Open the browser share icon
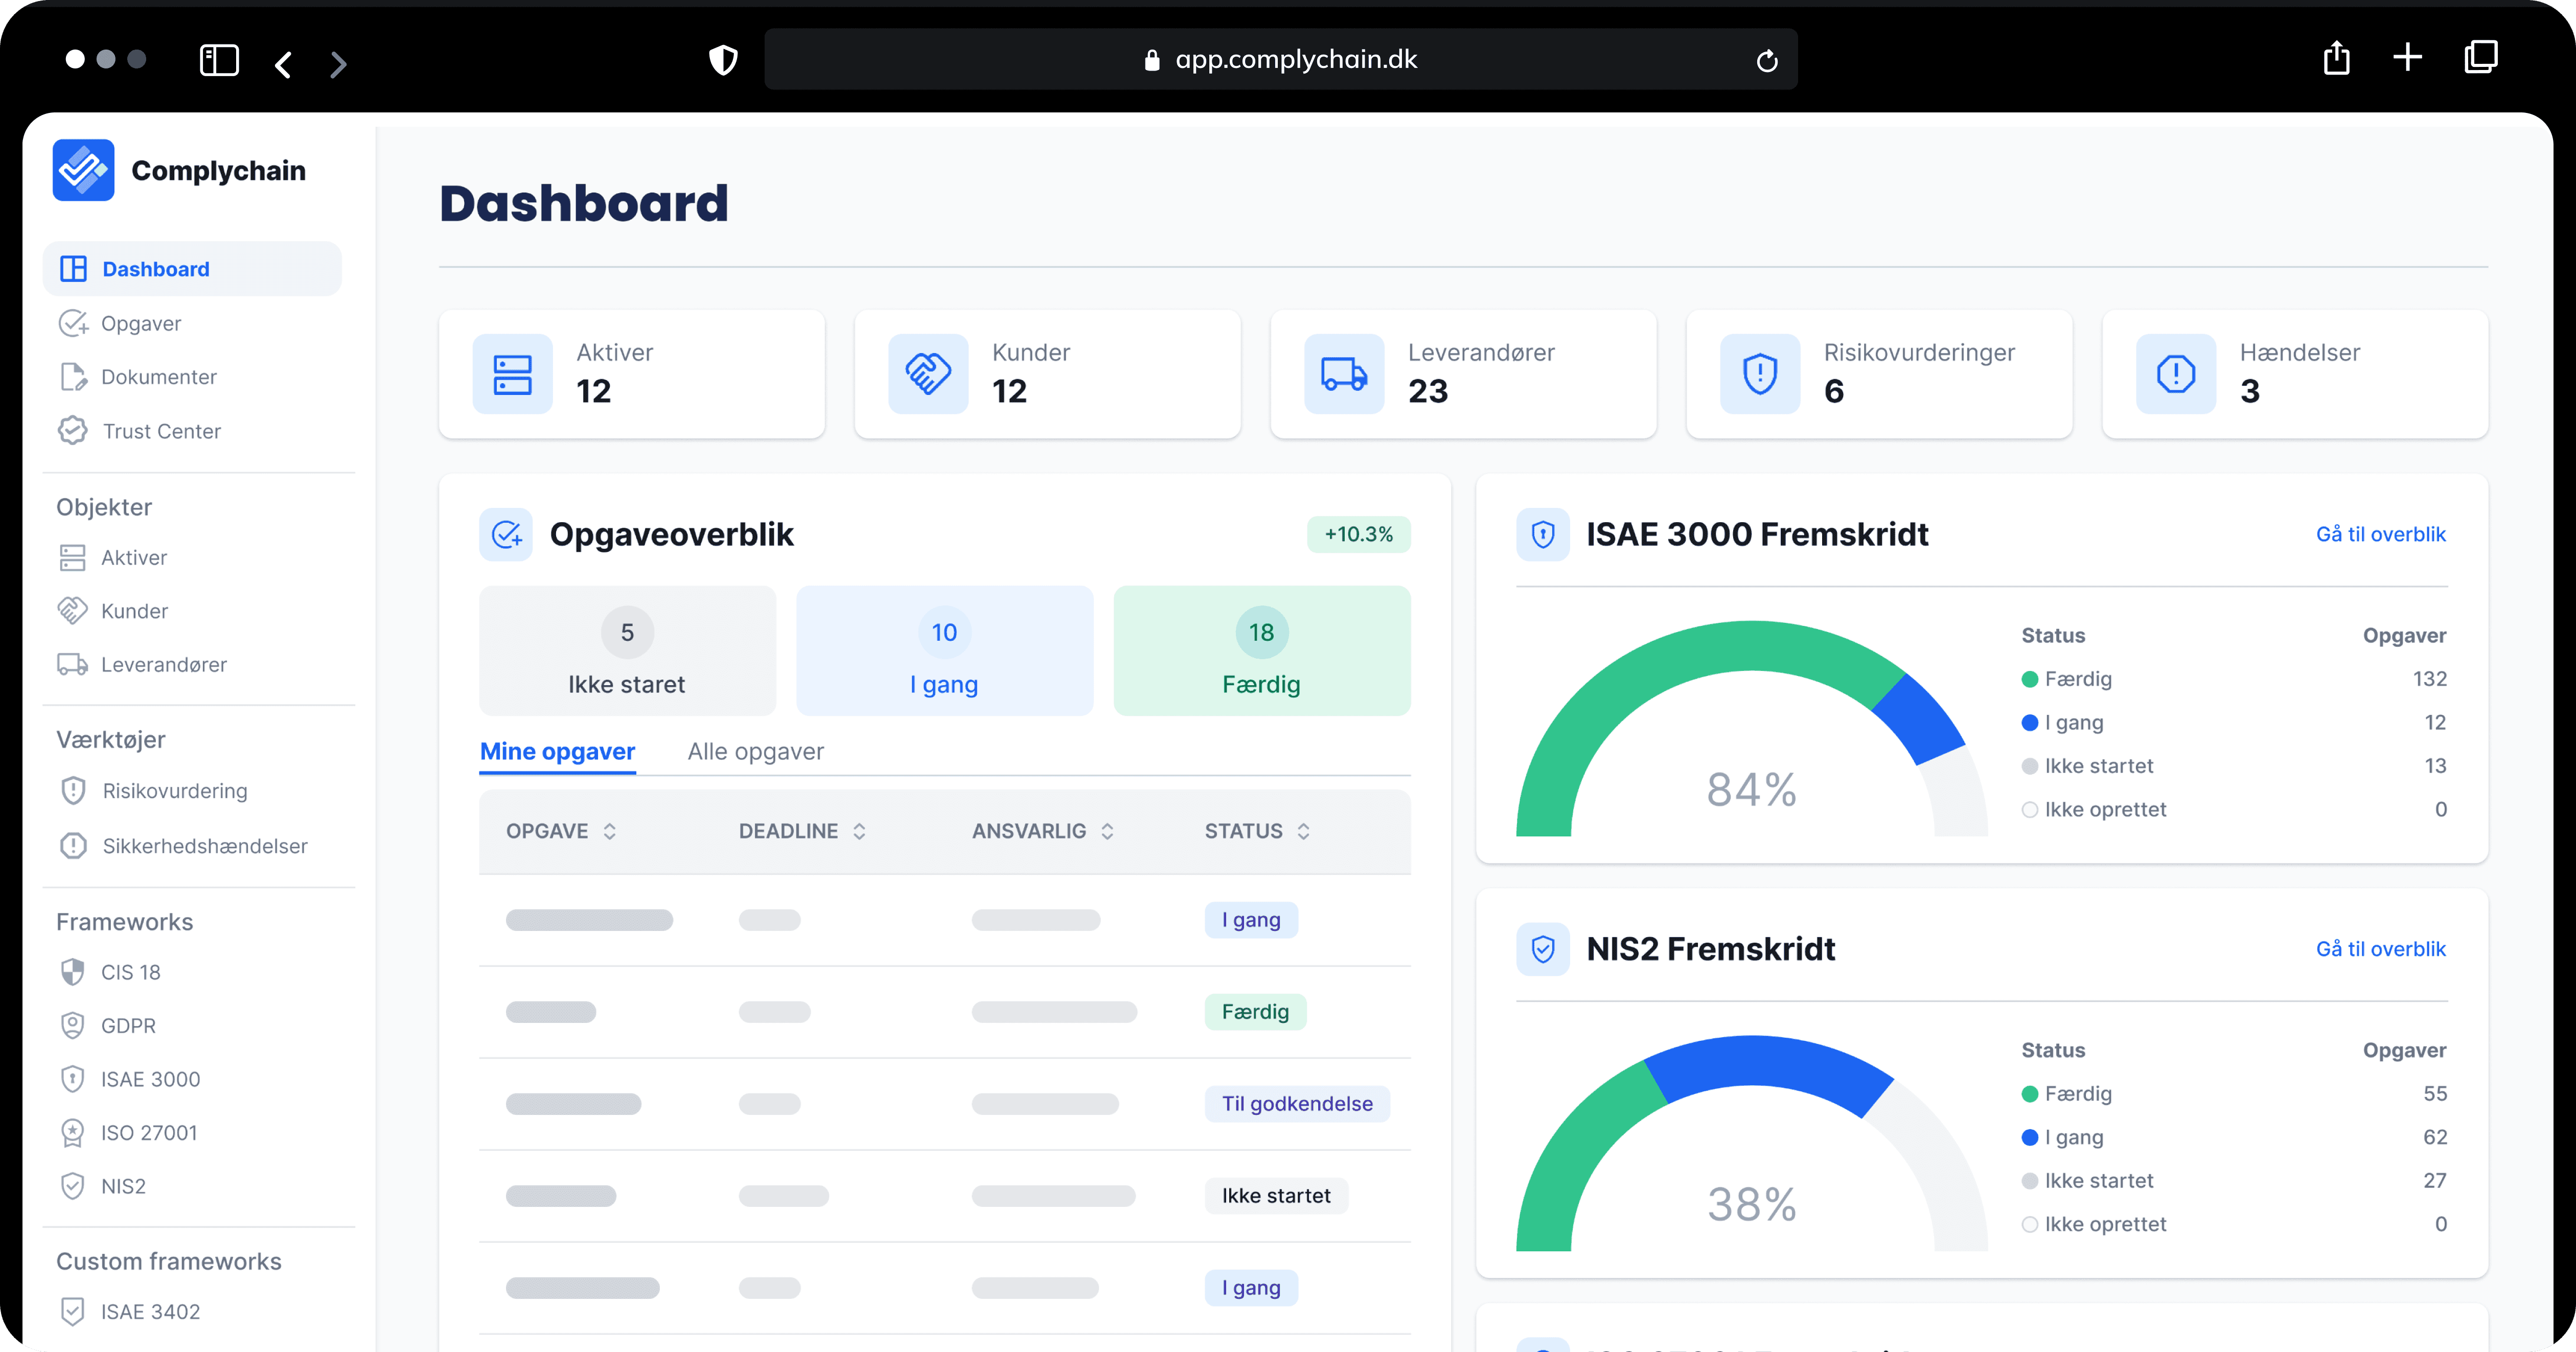2576x1352 pixels. point(2336,57)
